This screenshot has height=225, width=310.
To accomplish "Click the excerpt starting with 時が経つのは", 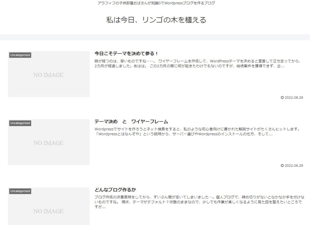I will (197, 63).
